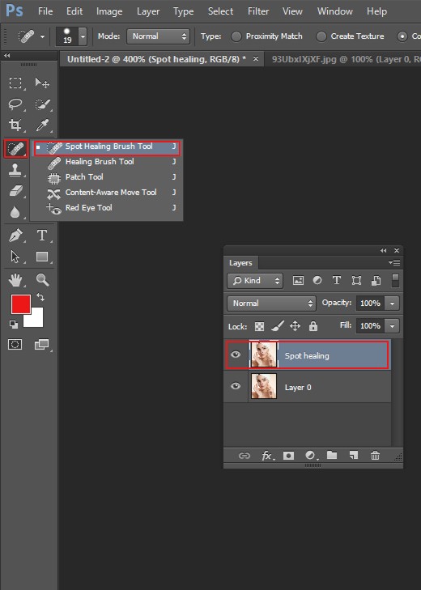
Task: Select the Create Texture radio button
Action: pyautogui.click(x=321, y=36)
